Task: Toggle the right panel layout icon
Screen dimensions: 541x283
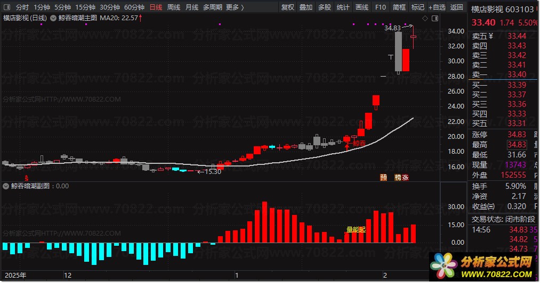Action: point(435,18)
